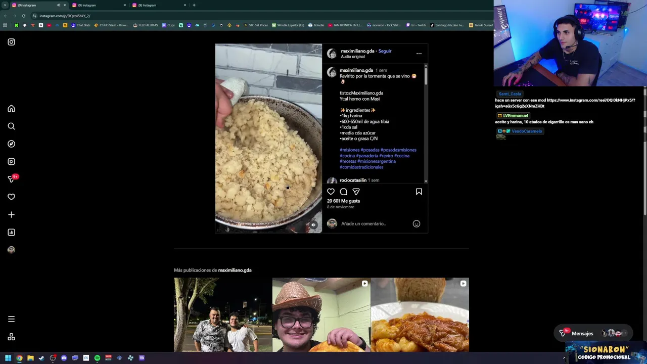Open the tab search dropdown arrow

tap(5, 5)
